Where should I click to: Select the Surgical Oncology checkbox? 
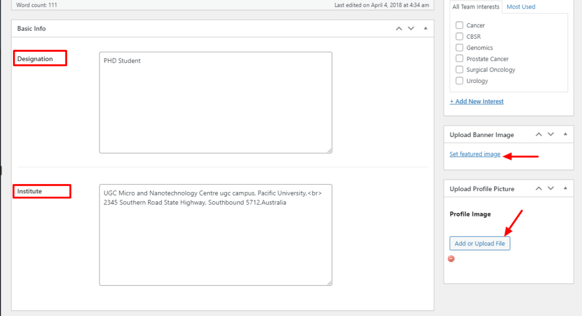point(459,70)
